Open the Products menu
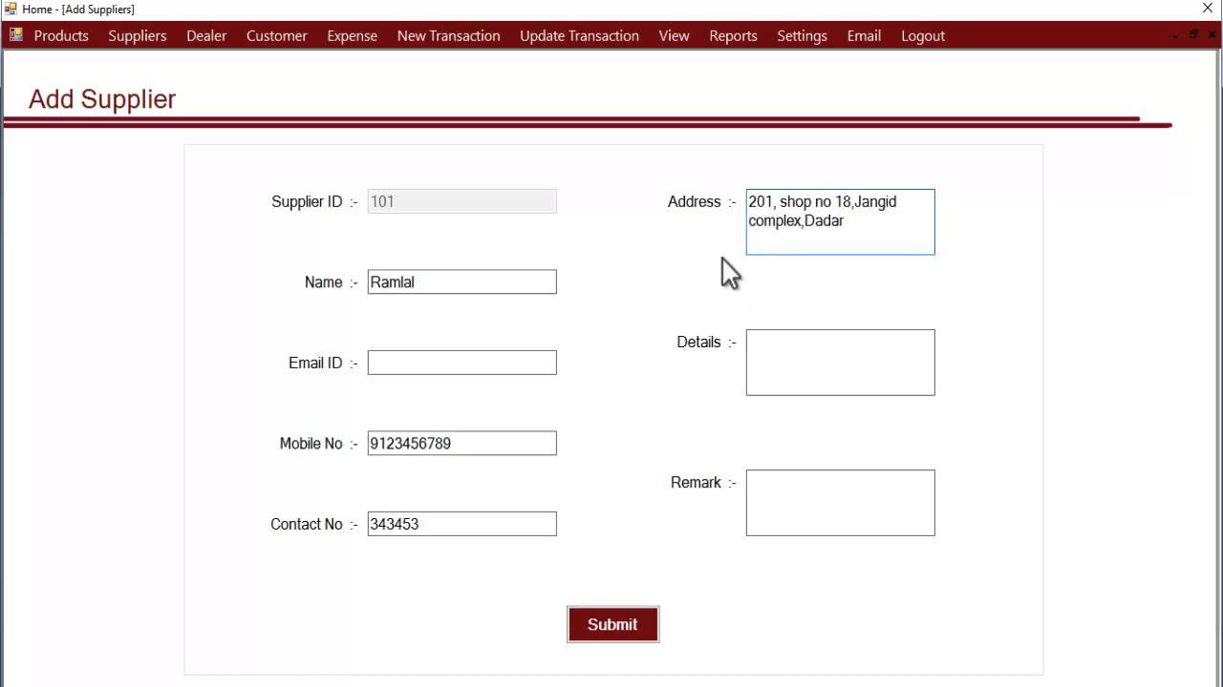Viewport: 1223px width, 687px height. 61,35
